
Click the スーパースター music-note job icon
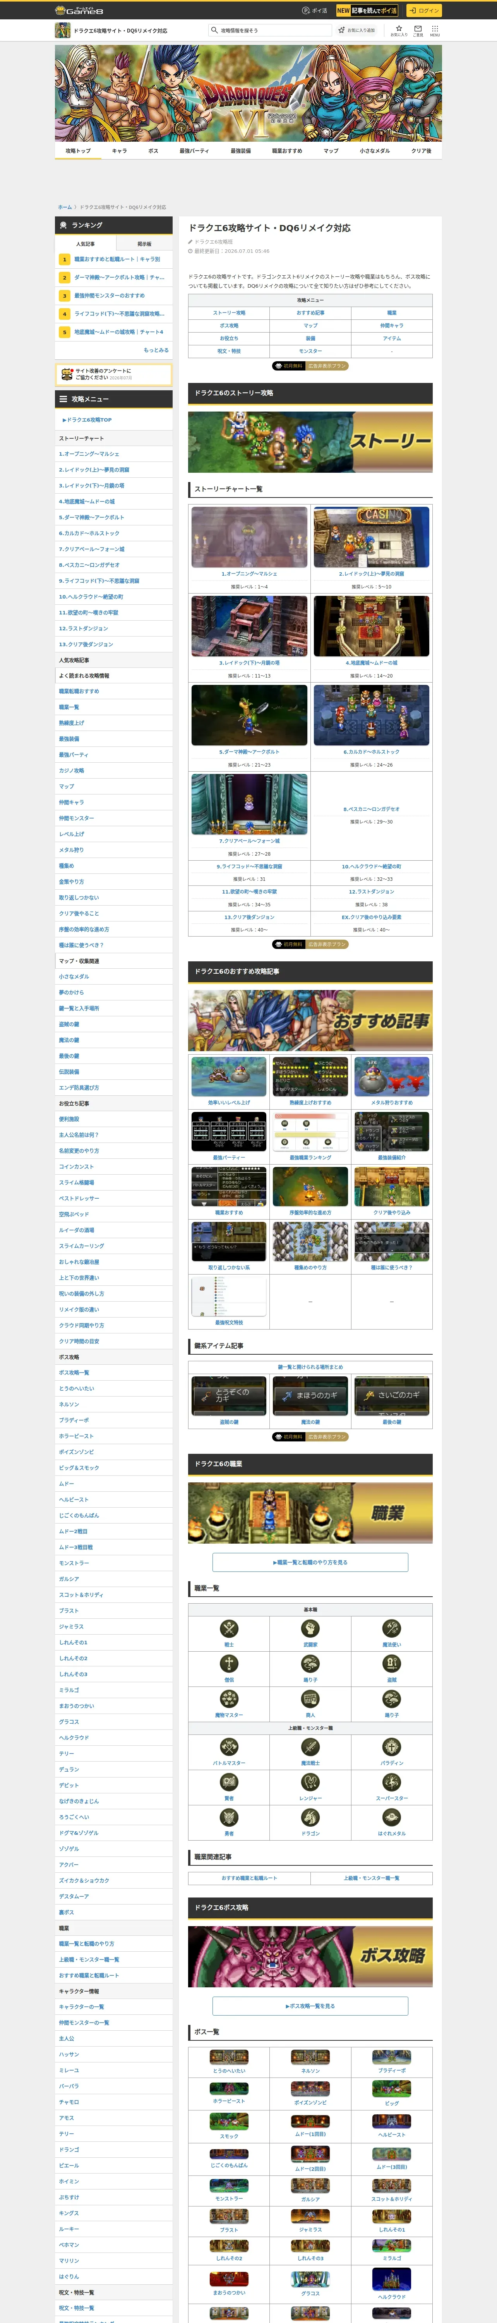coord(391,1782)
